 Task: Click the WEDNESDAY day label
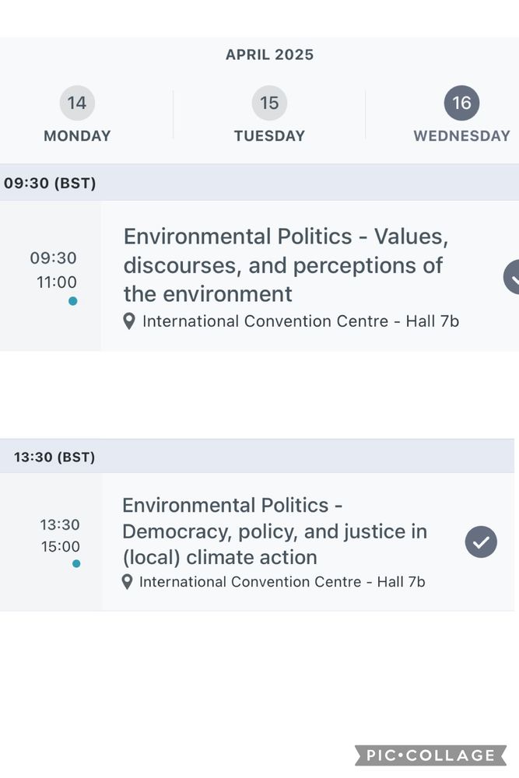(461, 135)
